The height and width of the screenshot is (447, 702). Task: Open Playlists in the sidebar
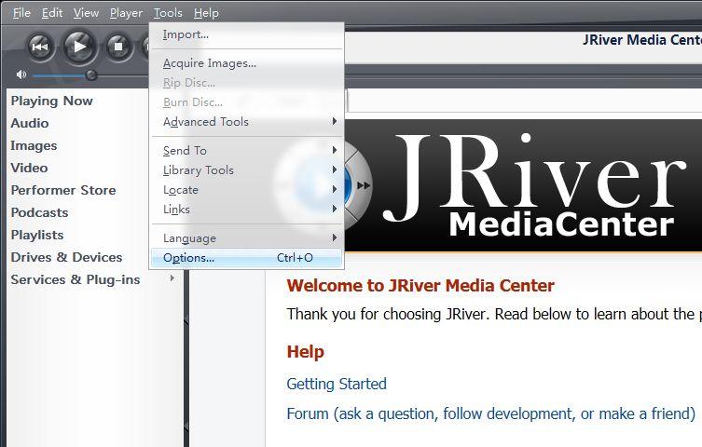coord(37,235)
